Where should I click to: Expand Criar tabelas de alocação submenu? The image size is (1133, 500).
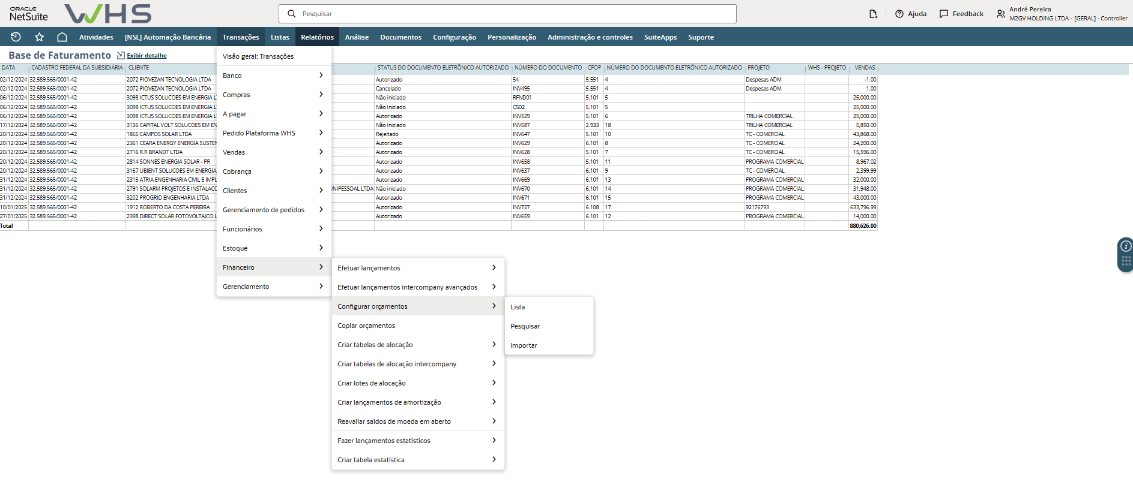pos(417,345)
